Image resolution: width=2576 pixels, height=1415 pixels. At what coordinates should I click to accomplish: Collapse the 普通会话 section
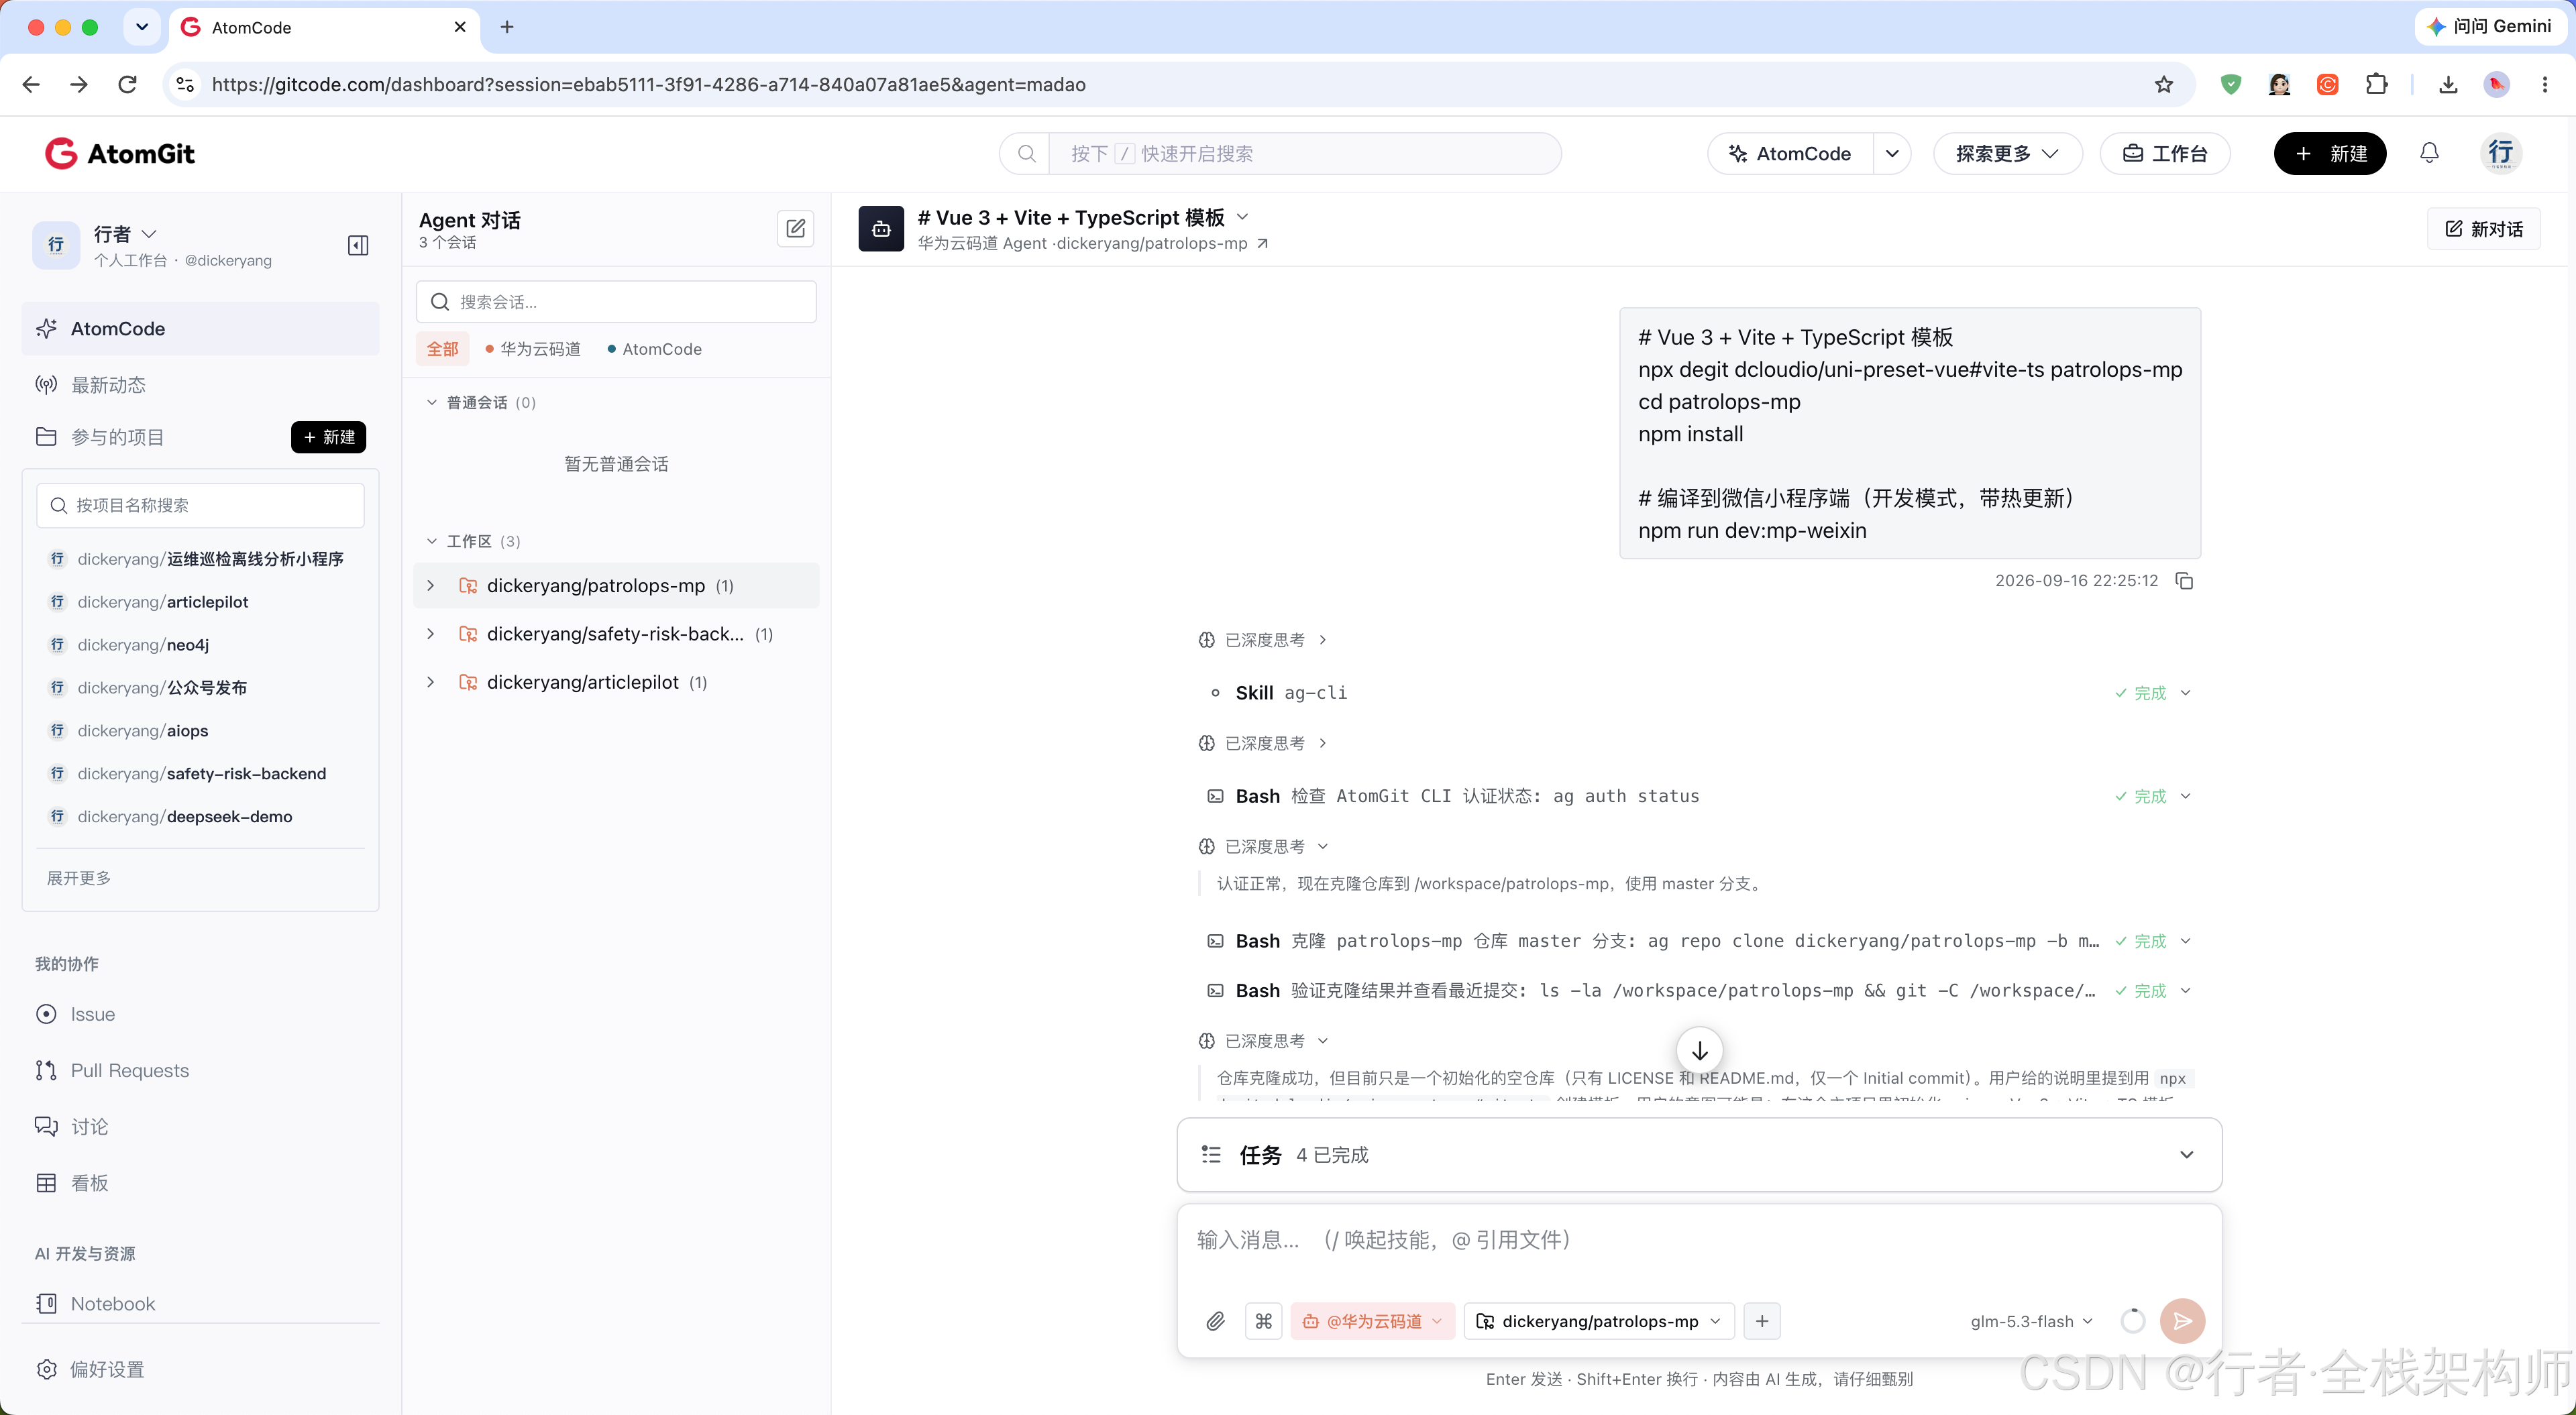[432, 402]
